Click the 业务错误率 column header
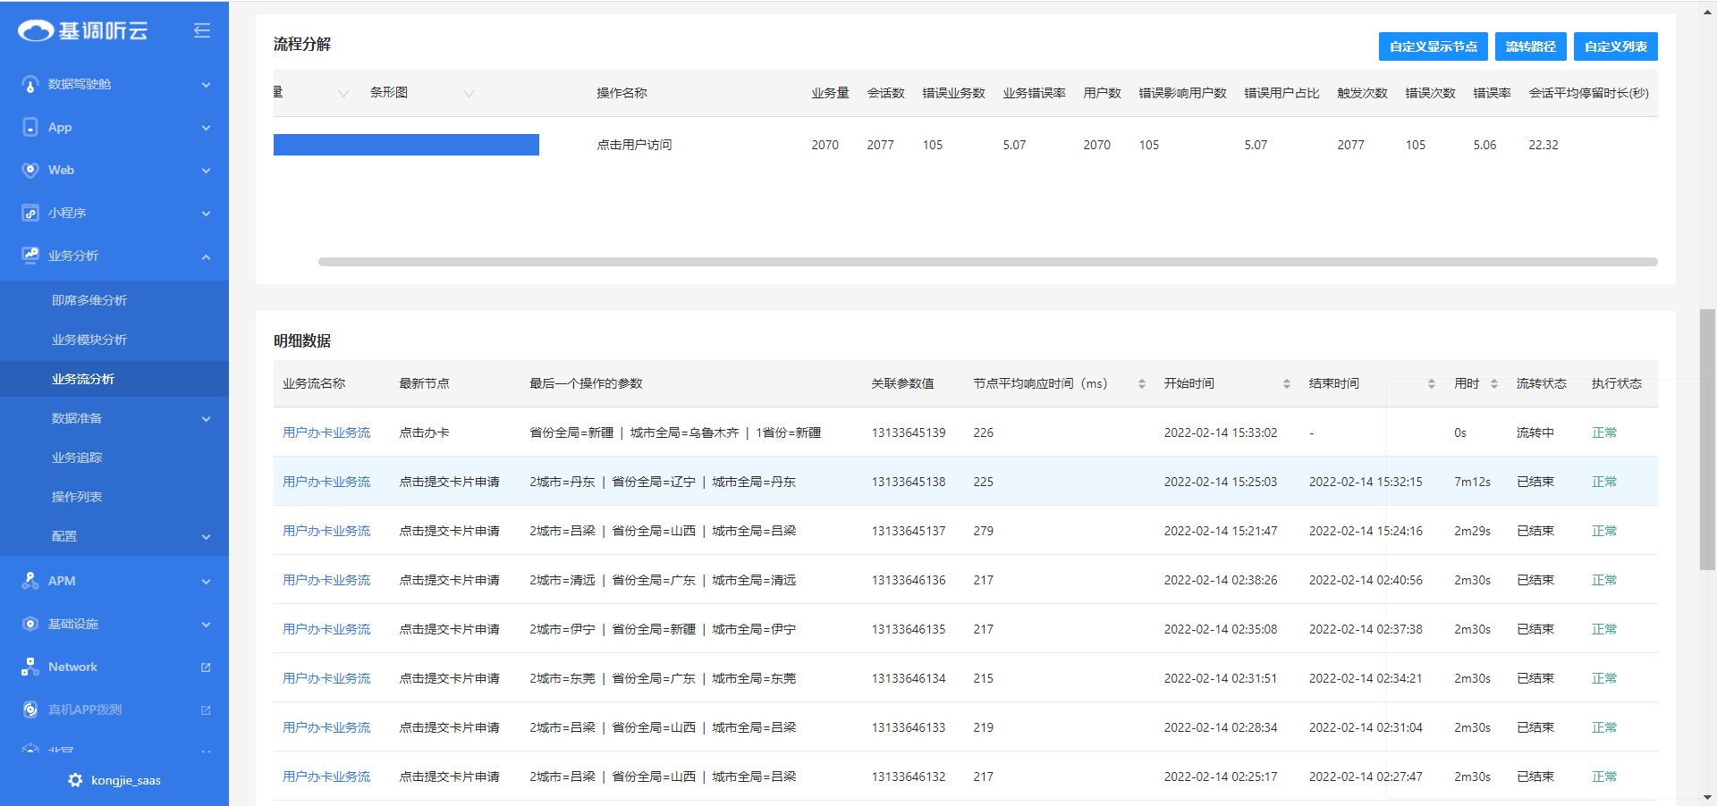This screenshot has width=1717, height=806. (1034, 93)
